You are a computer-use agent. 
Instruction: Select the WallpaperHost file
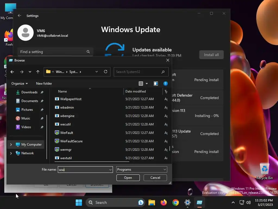pyautogui.click(x=71, y=99)
